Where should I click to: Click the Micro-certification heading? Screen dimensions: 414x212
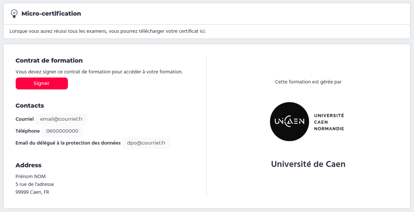click(x=51, y=14)
